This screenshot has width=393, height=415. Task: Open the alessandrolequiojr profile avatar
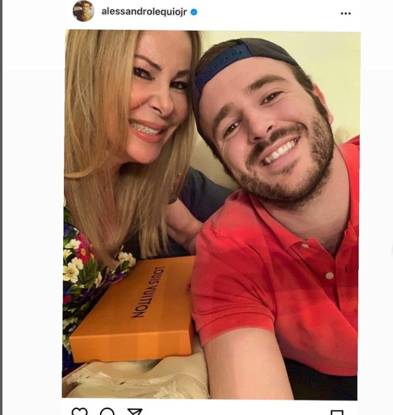(x=83, y=11)
